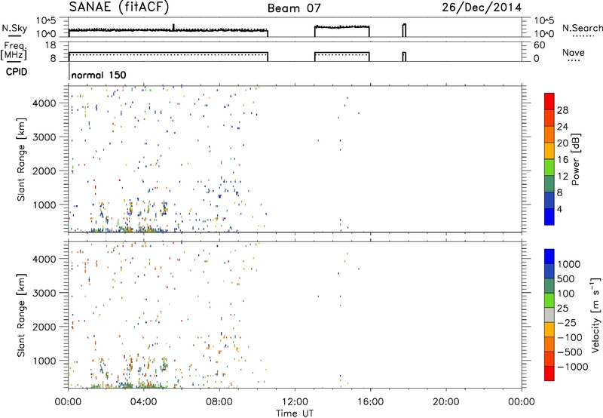The image size is (603, 418).
Task: Click the 28 label on Power color bar
Action: [x=562, y=110]
